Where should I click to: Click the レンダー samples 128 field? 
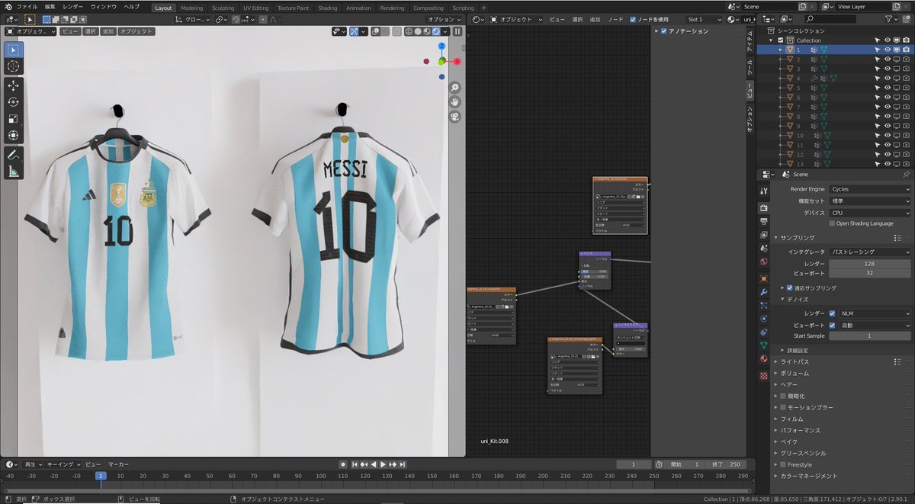(x=869, y=264)
